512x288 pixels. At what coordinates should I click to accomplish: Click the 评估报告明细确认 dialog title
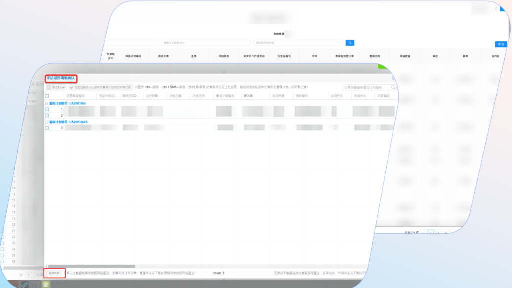60,78
